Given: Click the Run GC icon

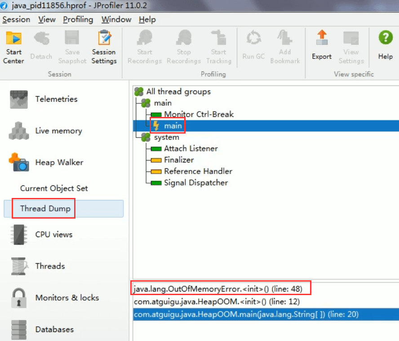Looking at the screenshot, I should 253,38.
